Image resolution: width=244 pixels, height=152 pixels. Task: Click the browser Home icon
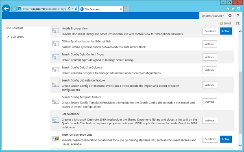point(228,9)
